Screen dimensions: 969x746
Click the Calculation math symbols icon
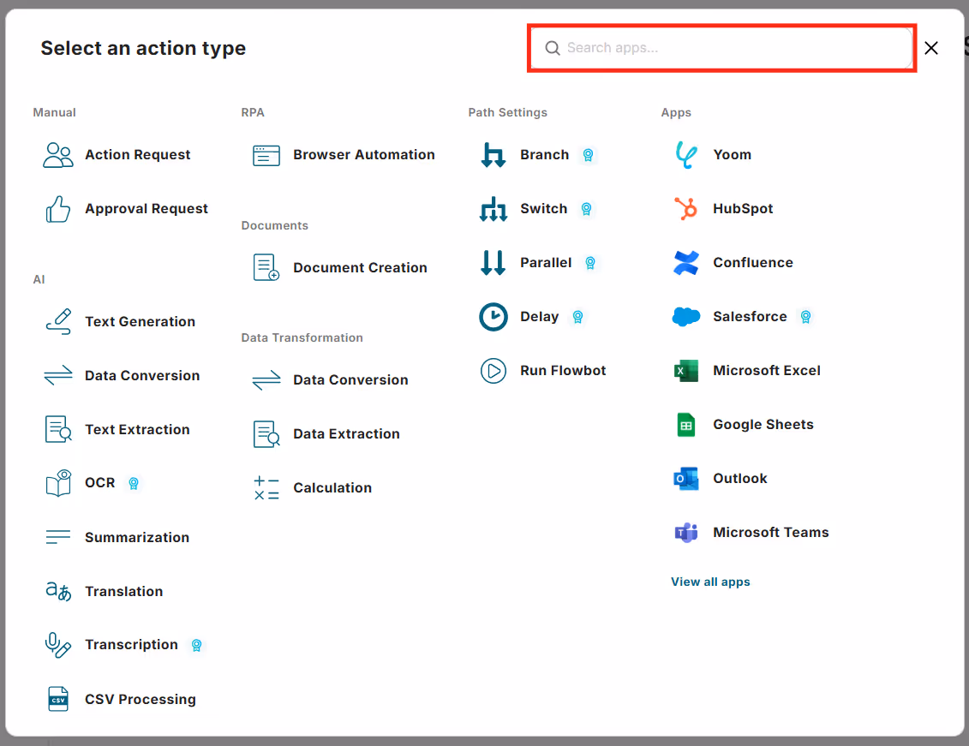[266, 488]
